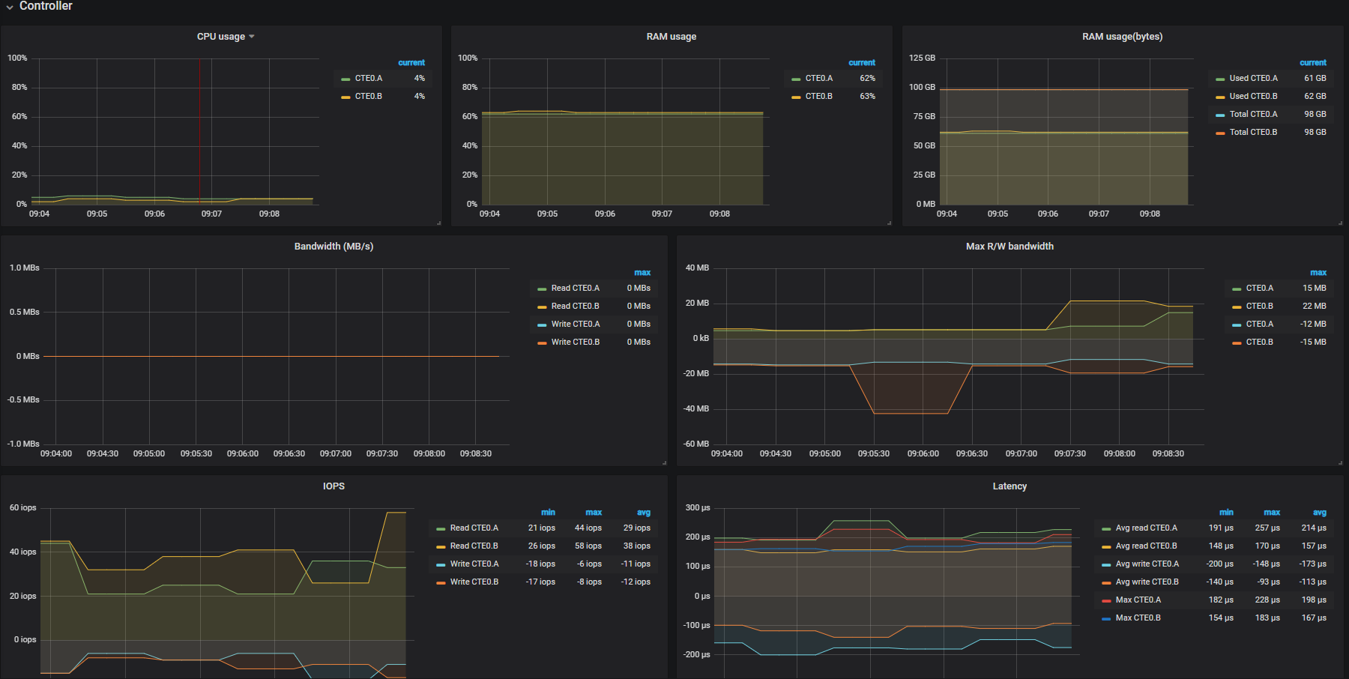This screenshot has width=1349, height=679.
Task: Open the Latency panel title menu
Action: tap(1010, 486)
